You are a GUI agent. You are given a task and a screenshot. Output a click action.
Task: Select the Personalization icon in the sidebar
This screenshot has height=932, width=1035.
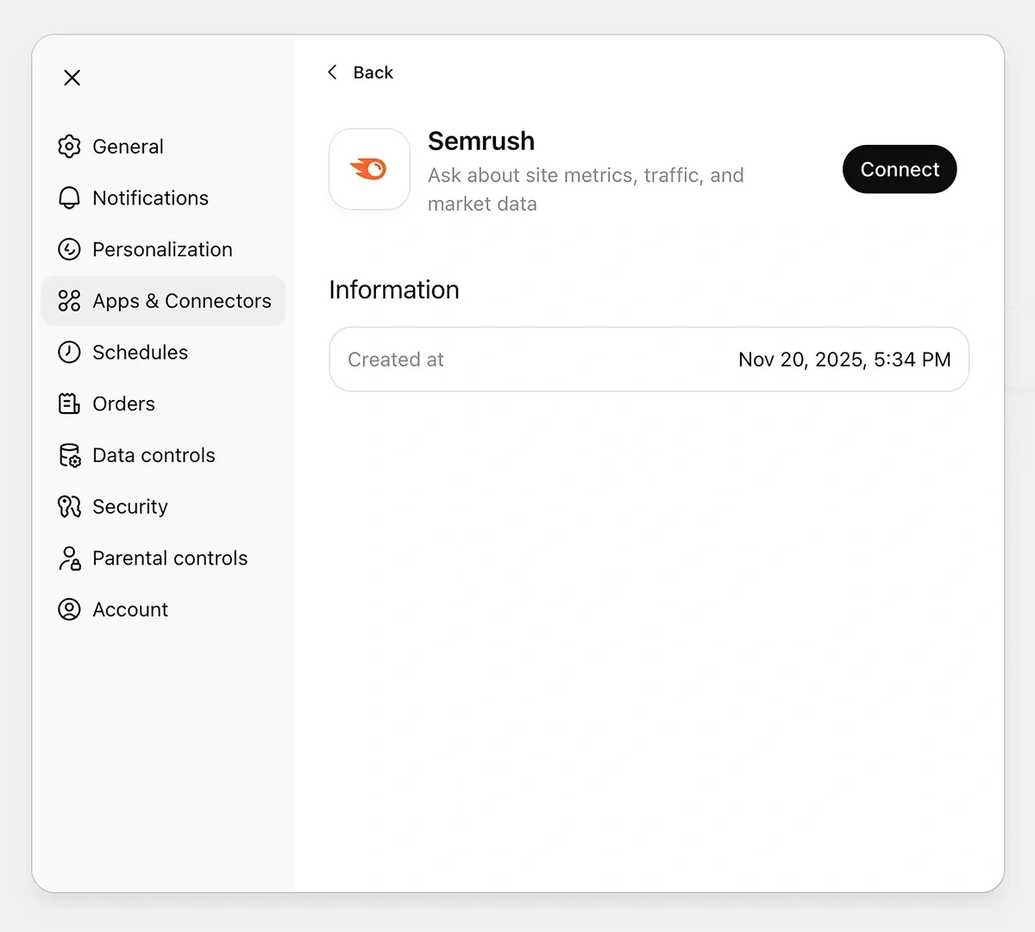click(x=69, y=249)
